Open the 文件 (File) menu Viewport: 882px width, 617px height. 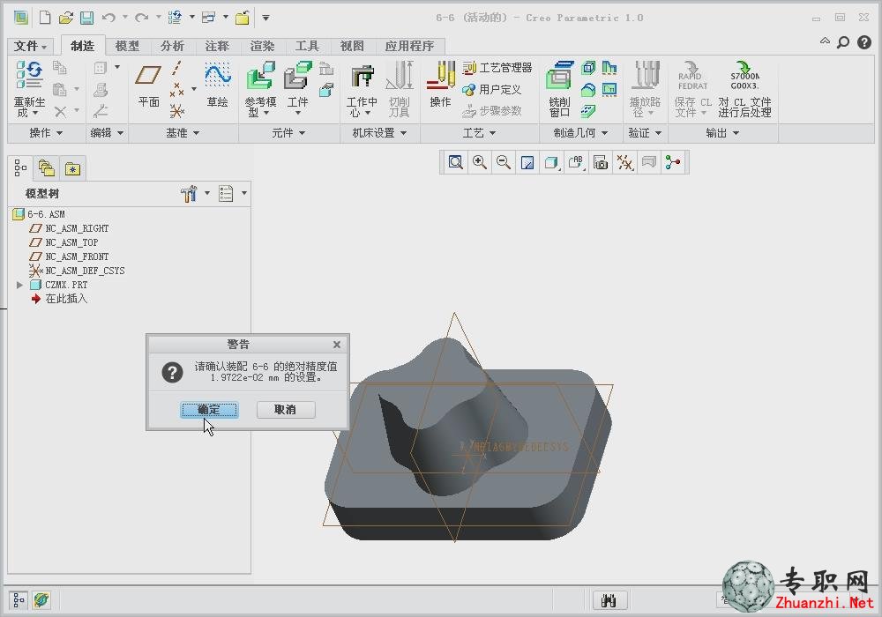pyautogui.click(x=30, y=46)
